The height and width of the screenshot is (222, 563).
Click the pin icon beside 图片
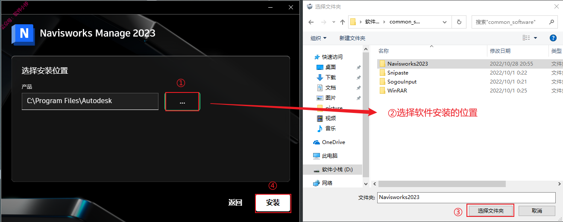[x=359, y=98]
